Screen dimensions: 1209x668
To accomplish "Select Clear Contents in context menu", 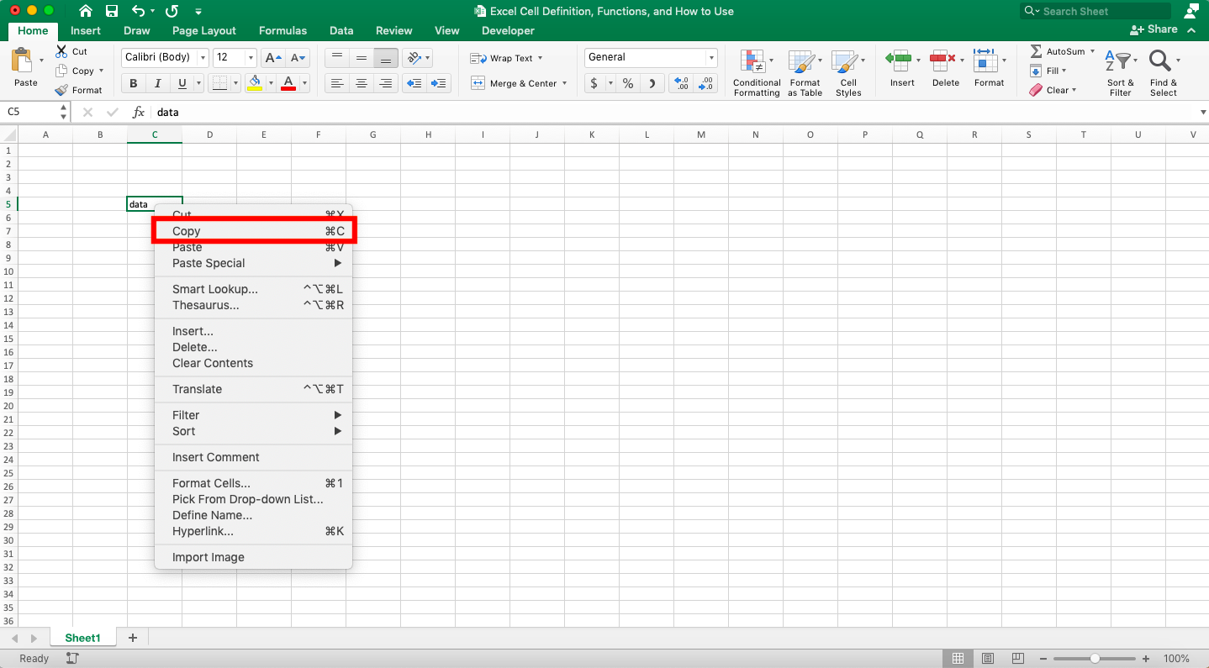I will [x=253, y=363].
